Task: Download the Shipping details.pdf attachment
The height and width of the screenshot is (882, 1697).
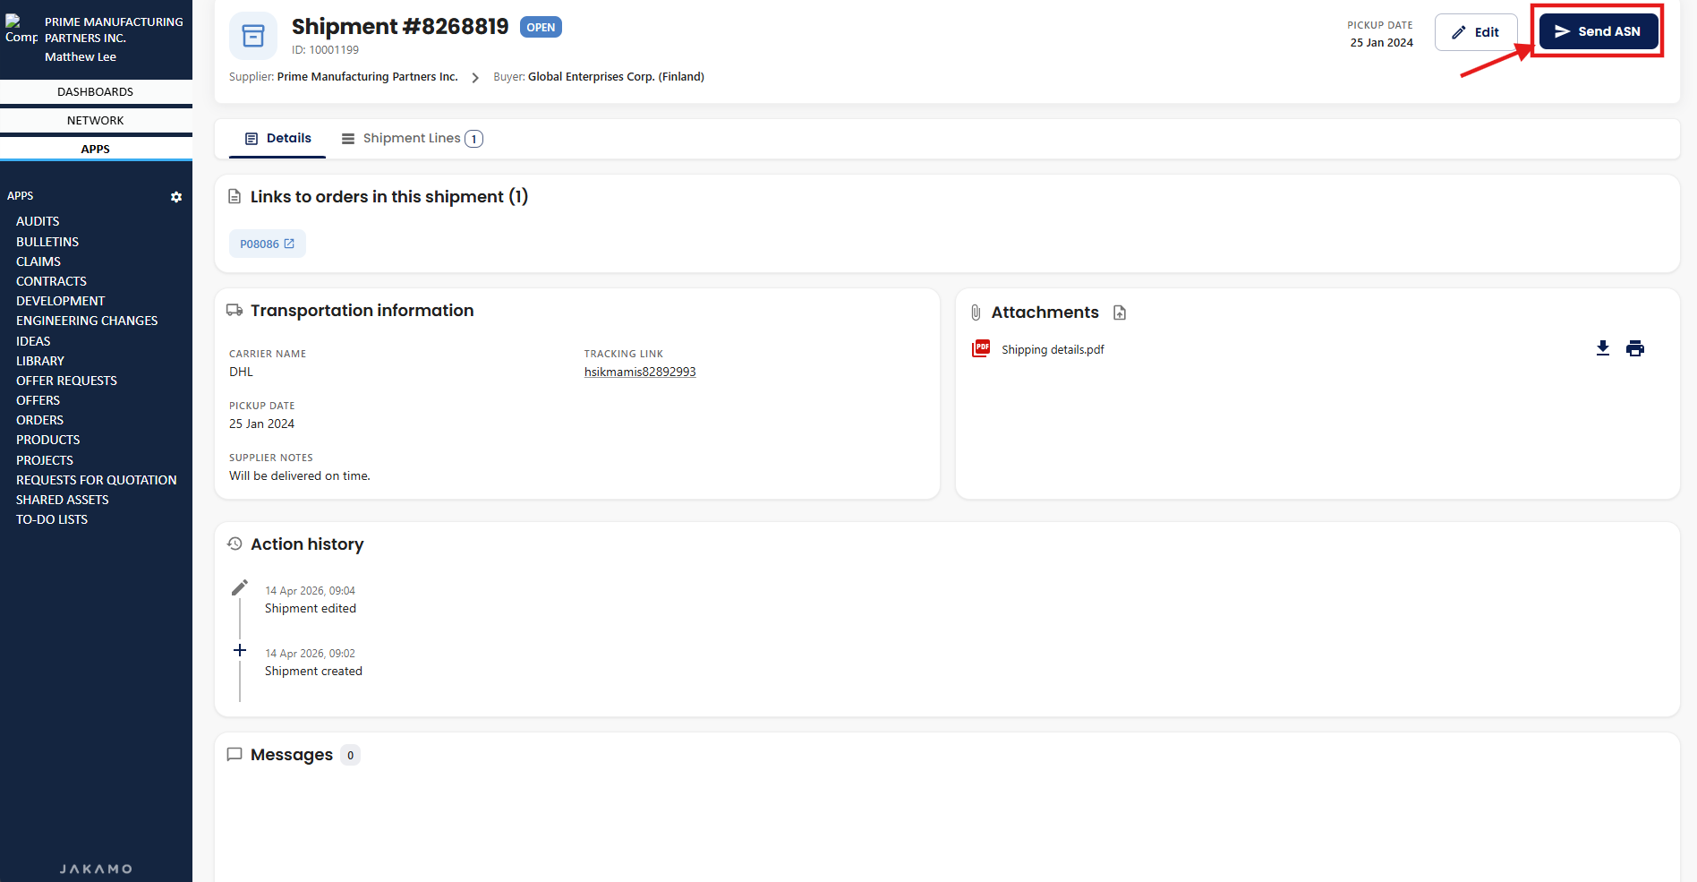Action: 1602,348
